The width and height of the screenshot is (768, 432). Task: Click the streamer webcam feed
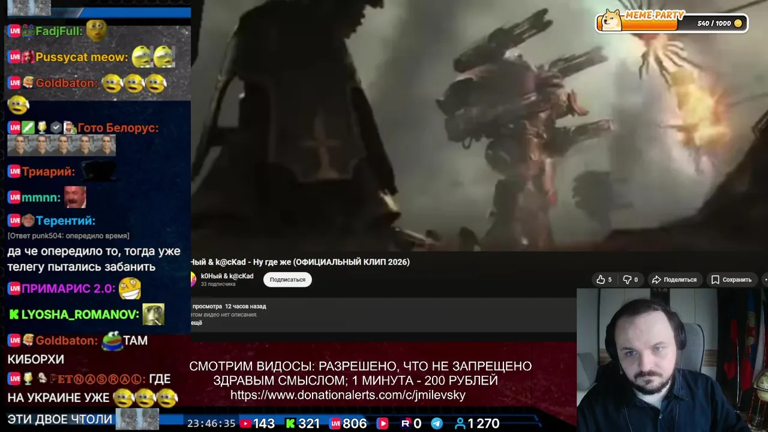click(672, 360)
